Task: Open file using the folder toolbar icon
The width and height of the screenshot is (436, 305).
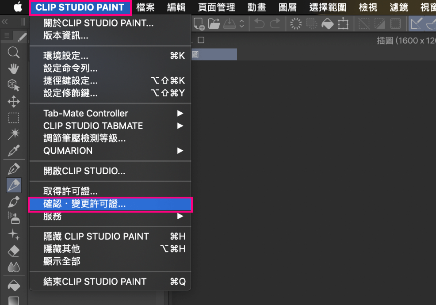Action: click(x=214, y=24)
